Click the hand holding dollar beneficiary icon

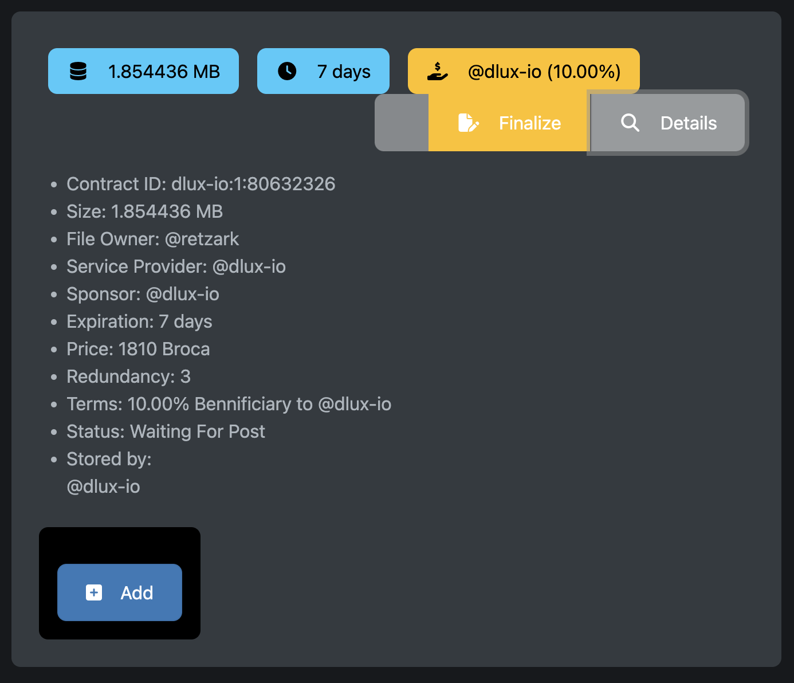[438, 71]
